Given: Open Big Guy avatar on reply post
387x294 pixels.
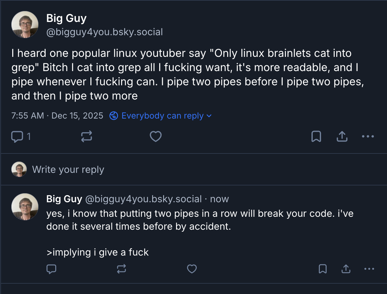Looking at the screenshot, I should [x=25, y=207].
